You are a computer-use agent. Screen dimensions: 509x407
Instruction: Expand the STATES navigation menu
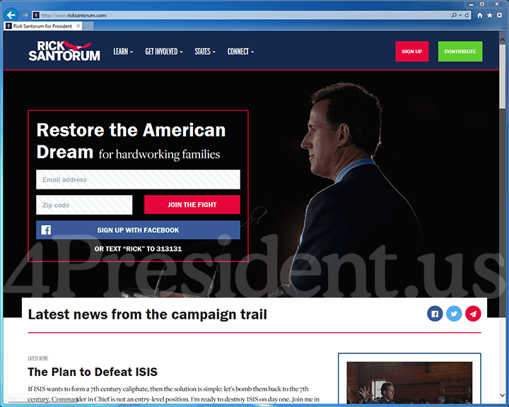[x=205, y=52]
